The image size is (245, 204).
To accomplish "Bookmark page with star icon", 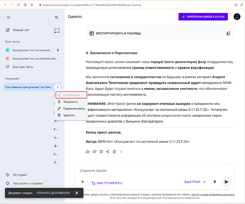I will point(236,5).
